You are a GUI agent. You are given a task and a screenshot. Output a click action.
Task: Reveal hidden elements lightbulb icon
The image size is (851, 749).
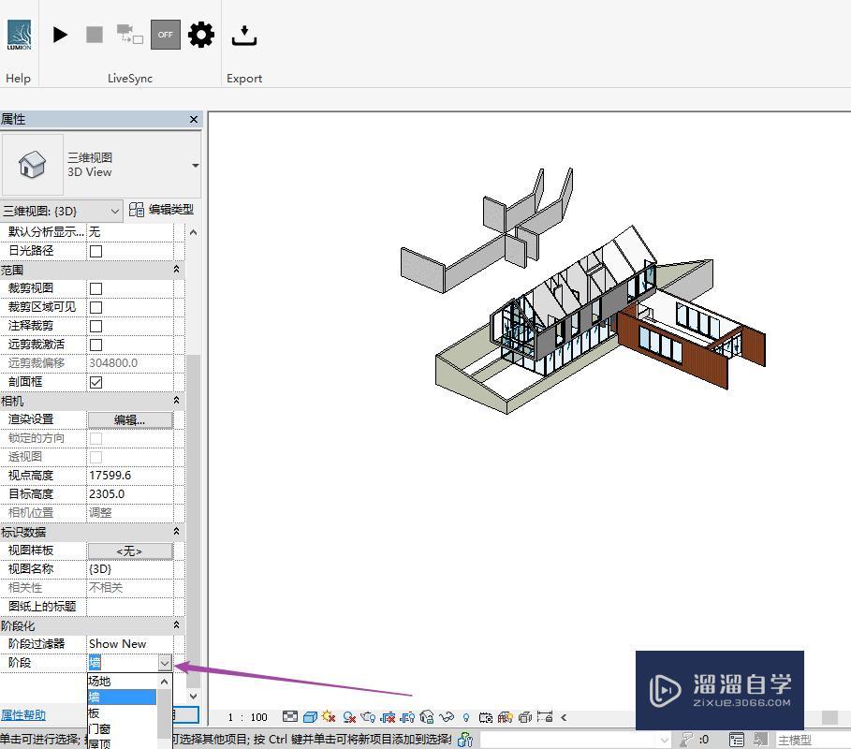pos(466,717)
